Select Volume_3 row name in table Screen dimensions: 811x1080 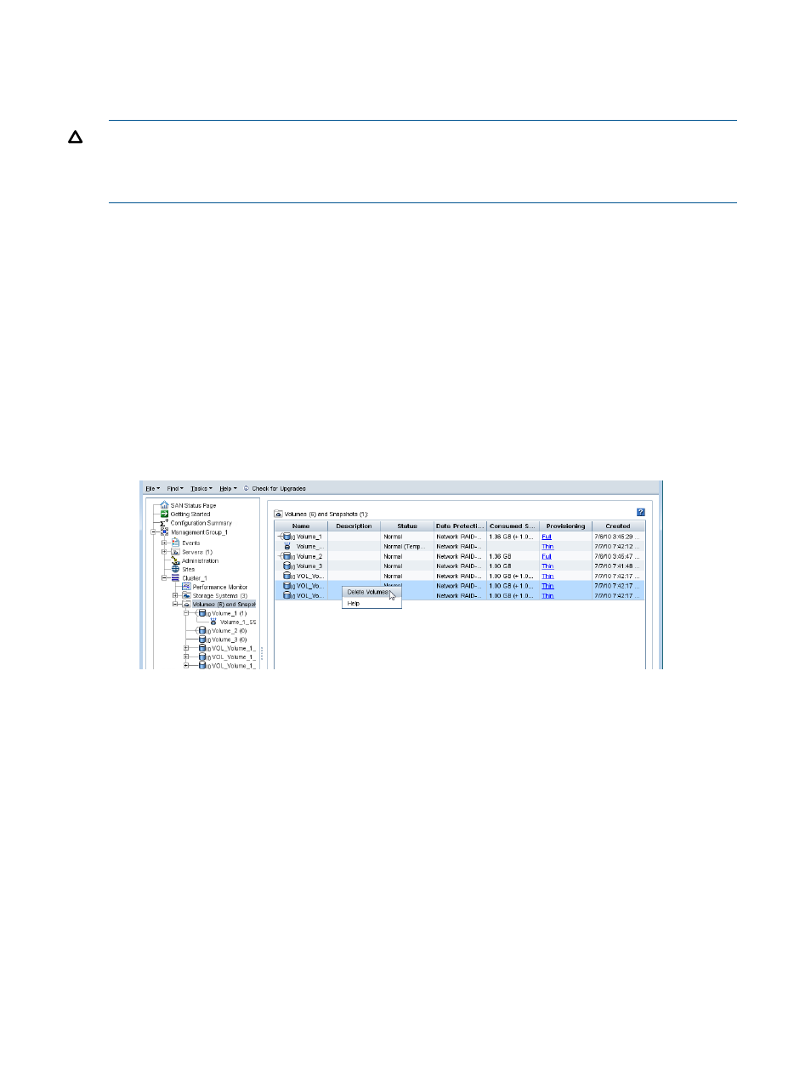pyautogui.click(x=309, y=566)
